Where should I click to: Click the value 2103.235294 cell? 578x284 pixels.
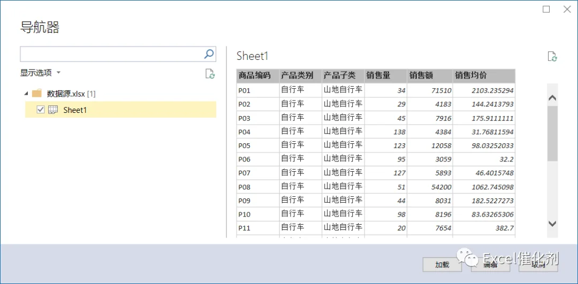click(484, 90)
